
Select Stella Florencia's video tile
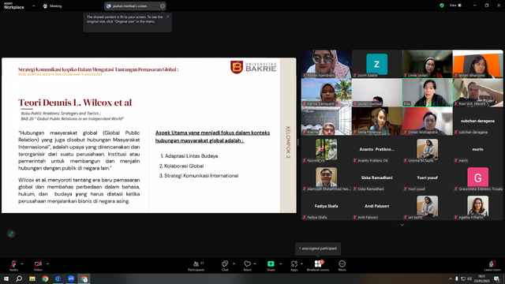(377, 121)
